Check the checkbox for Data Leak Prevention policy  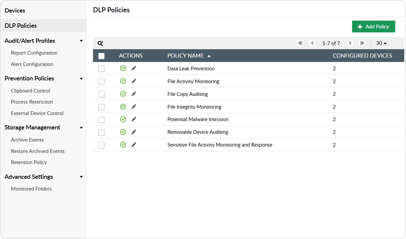click(101, 68)
